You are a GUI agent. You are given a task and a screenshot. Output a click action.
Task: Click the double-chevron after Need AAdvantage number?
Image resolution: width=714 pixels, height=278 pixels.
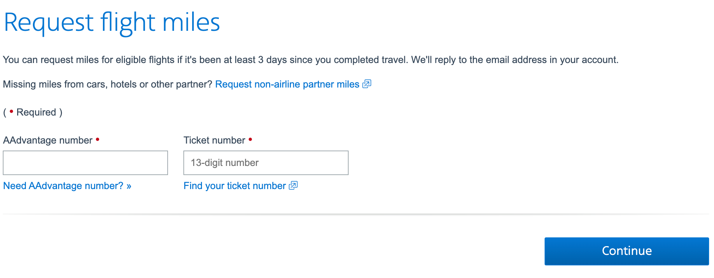pyautogui.click(x=128, y=186)
